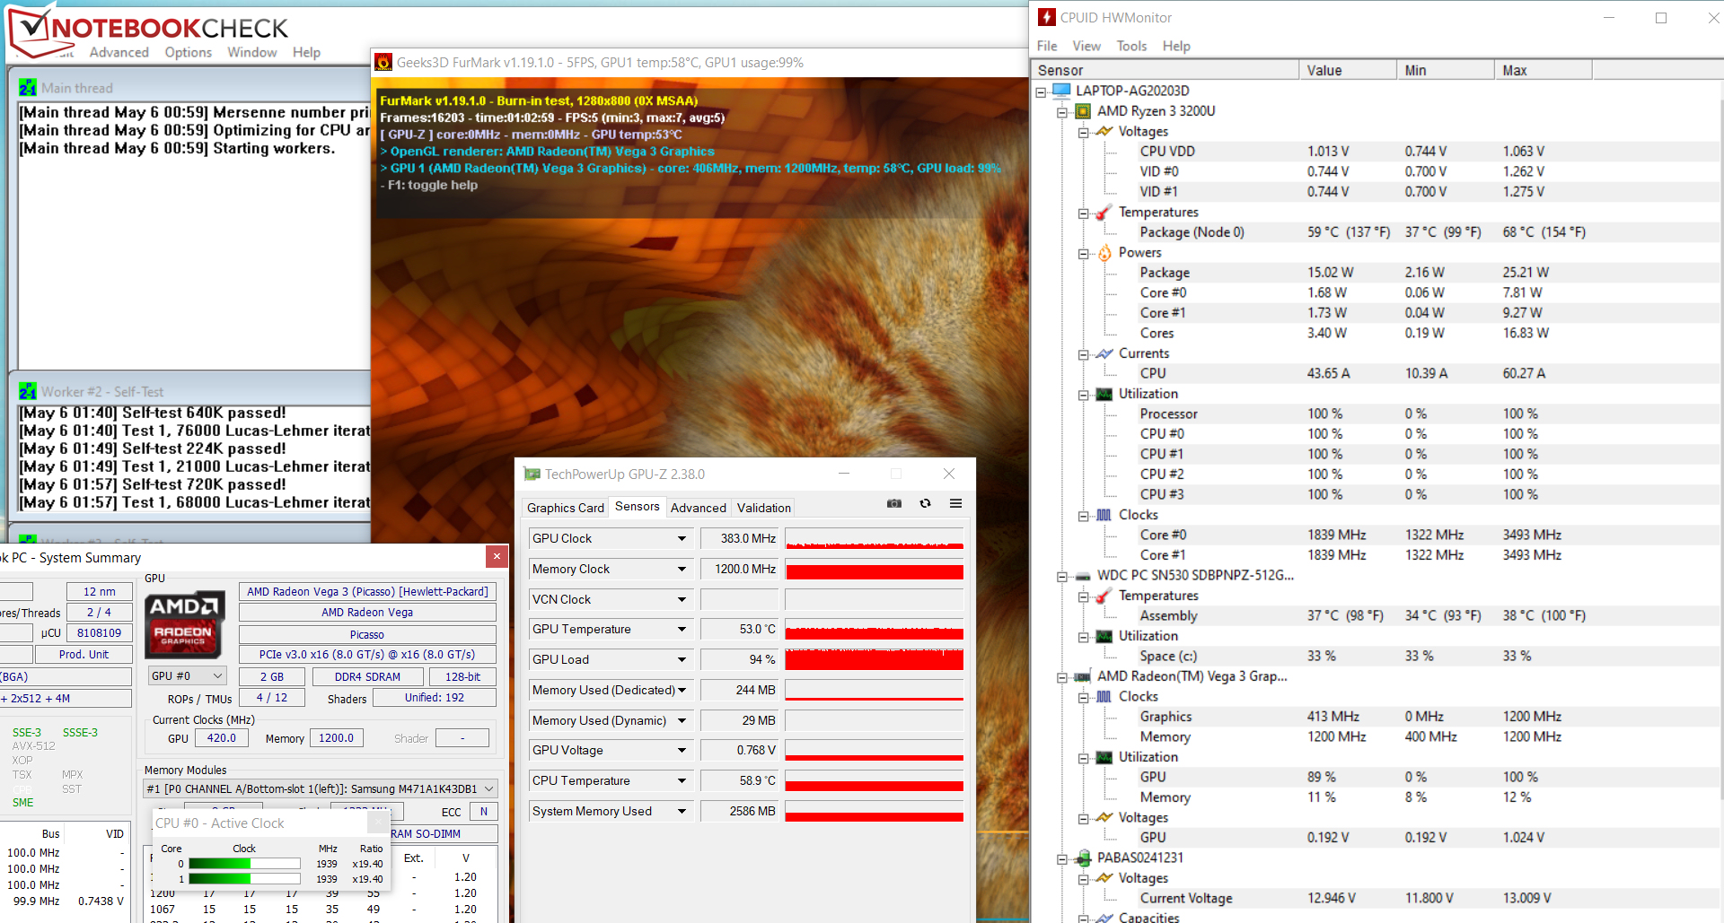Open the Help menu in HWMonitor

coord(1176,46)
